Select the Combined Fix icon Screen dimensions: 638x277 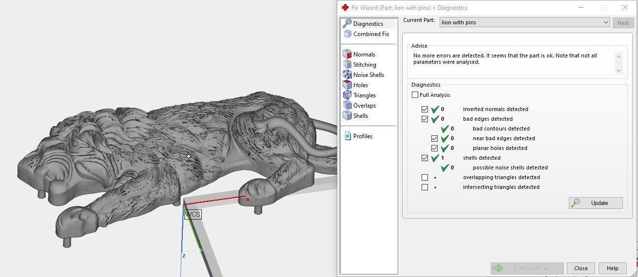[348, 34]
